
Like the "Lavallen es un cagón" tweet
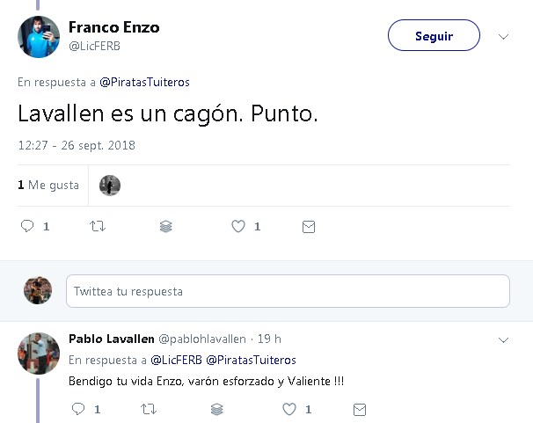237,226
